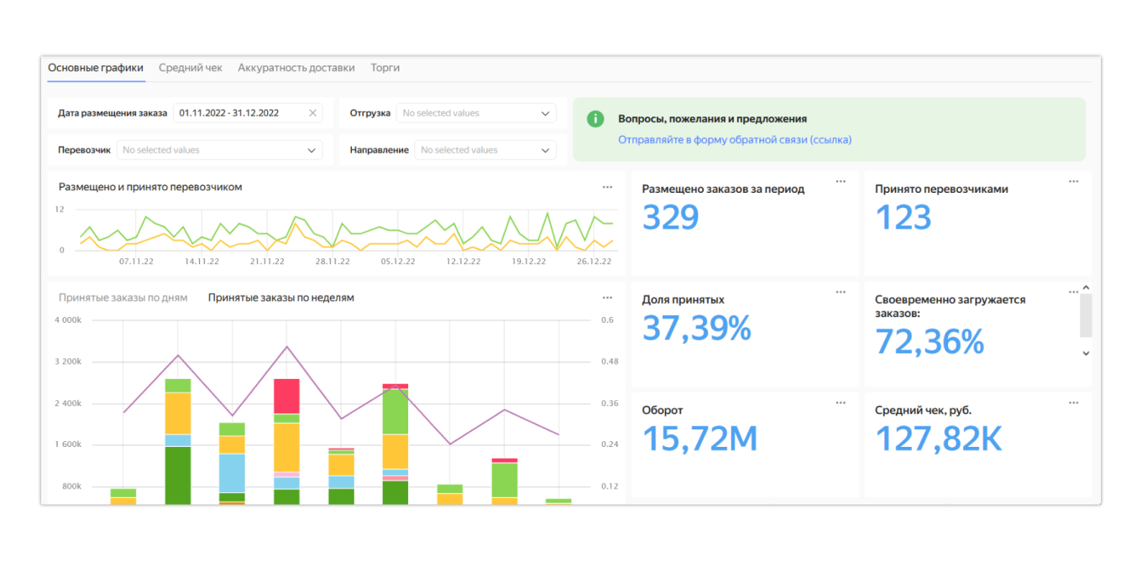This screenshot has height=561, width=1142.
Task: Open three-dot menu on Размещено заказов widget
Action: click(841, 181)
